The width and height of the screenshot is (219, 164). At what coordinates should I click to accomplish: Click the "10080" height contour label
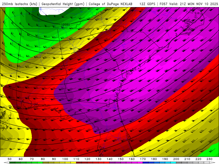[65, 25]
